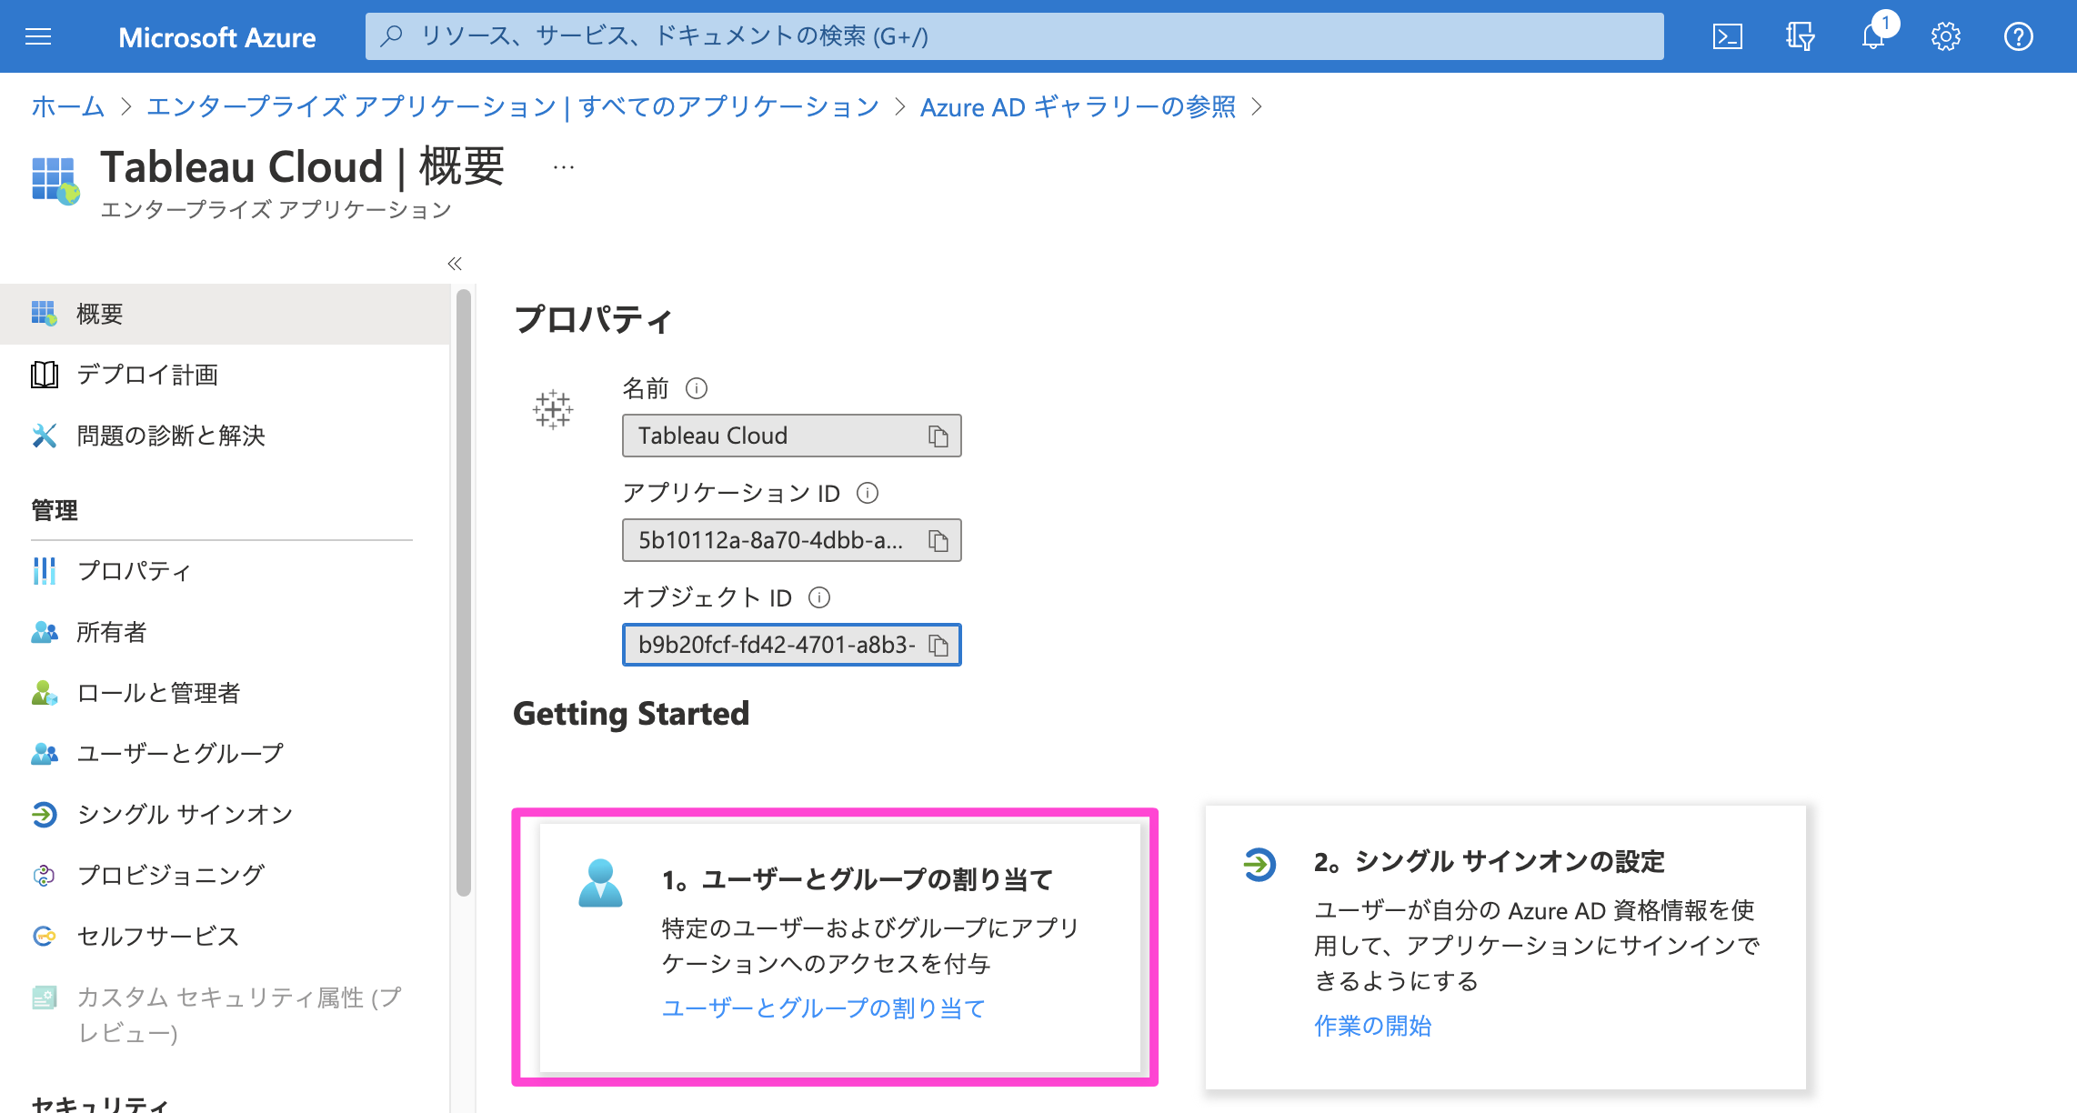
Task: Open the directories and subscriptions filter icon
Action: click(1800, 36)
